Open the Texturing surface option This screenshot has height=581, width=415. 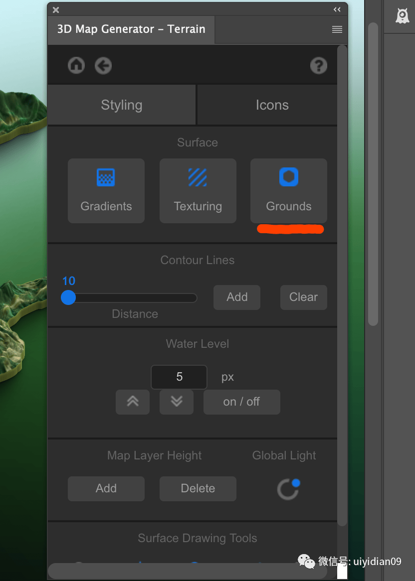[x=198, y=191]
